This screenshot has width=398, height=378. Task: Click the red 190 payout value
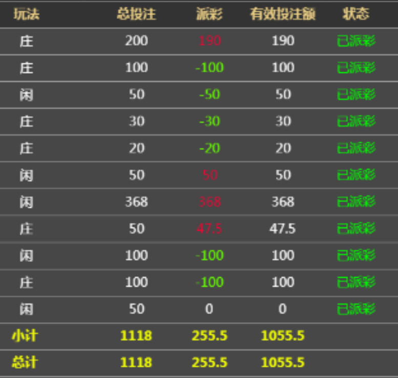[210, 40]
